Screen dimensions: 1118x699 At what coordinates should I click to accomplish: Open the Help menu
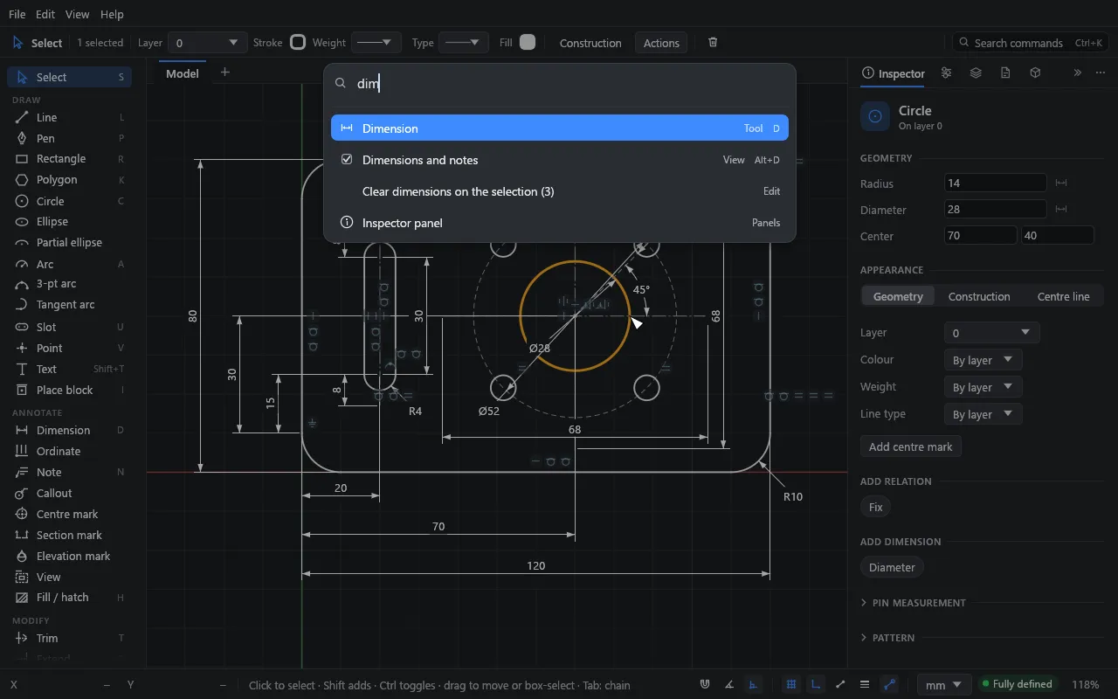pyautogui.click(x=112, y=14)
